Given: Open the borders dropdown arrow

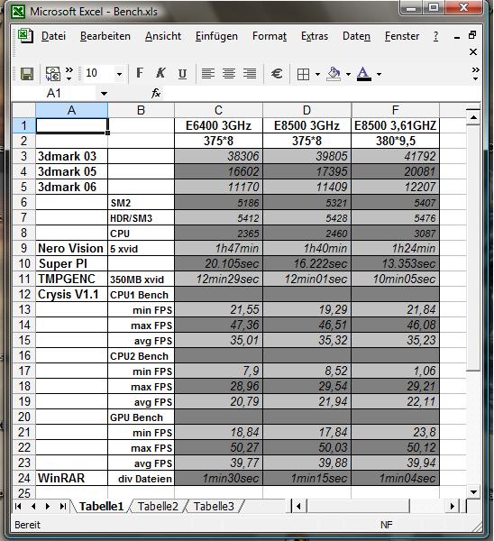Looking at the screenshot, I should coord(317,74).
